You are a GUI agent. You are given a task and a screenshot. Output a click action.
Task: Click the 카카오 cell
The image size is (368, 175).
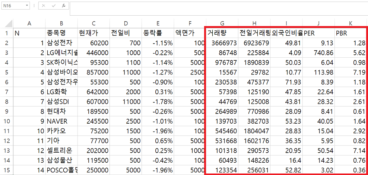coord(61,131)
